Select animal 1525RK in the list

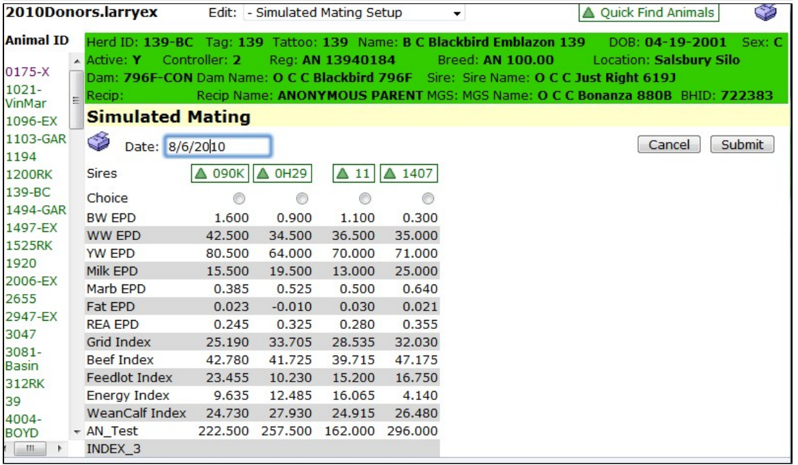pos(29,246)
